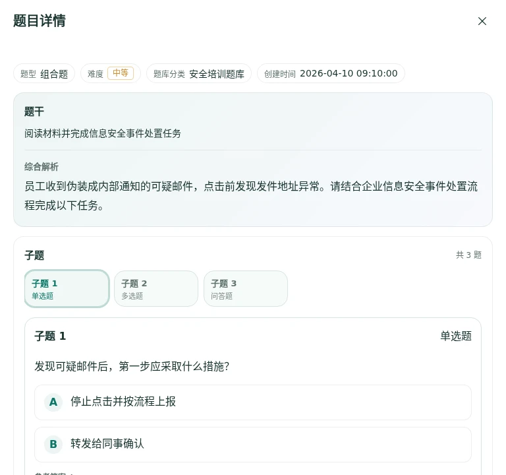This screenshot has height=475, width=506.
Task: Click the question 发现可疑邮件后，第一步应采取什么措施?
Action: coord(132,366)
